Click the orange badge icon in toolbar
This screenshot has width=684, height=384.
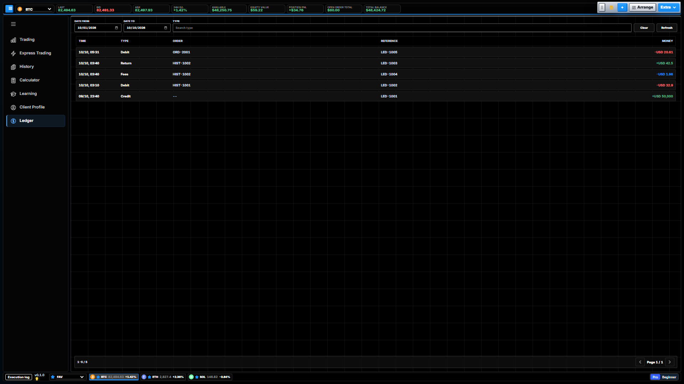pyautogui.click(x=611, y=7)
